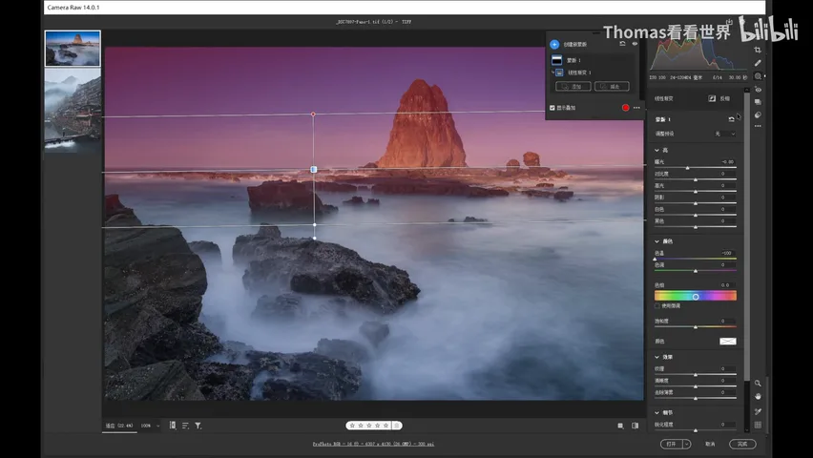Click the Exposure slider handle
The width and height of the screenshot is (813, 458).
coord(688,168)
